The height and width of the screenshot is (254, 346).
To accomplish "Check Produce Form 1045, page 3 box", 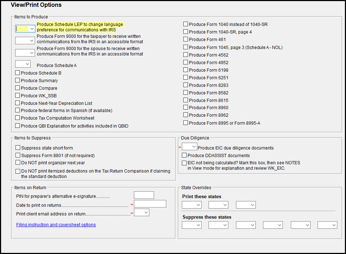I will 186,47.
